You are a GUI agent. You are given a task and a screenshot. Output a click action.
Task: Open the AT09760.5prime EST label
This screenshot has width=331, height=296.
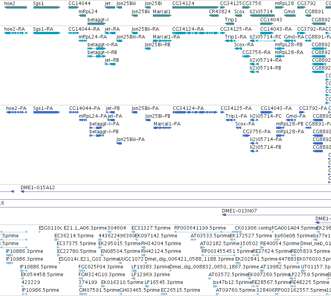click(236, 290)
